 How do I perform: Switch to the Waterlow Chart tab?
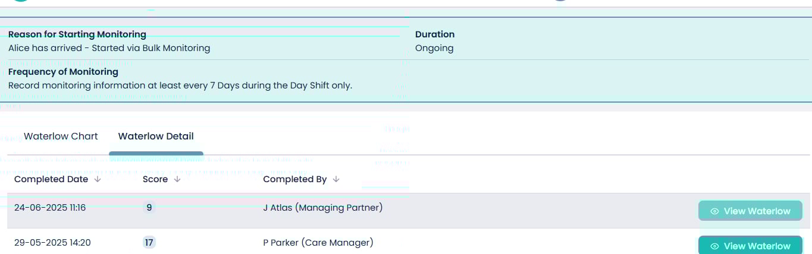61,136
